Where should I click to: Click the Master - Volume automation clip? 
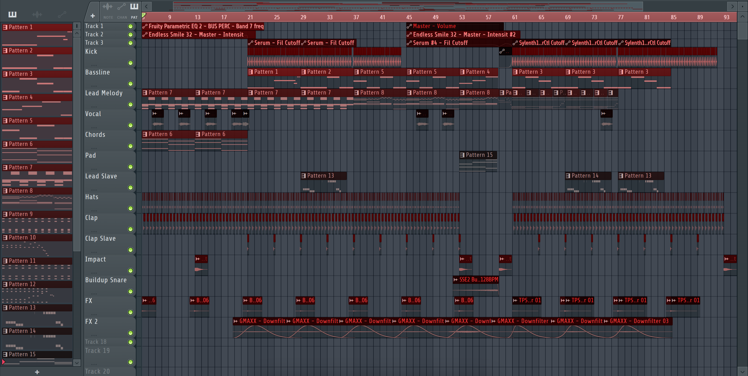point(455,26)
